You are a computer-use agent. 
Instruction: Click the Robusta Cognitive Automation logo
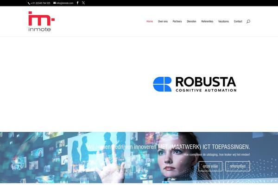195,84
